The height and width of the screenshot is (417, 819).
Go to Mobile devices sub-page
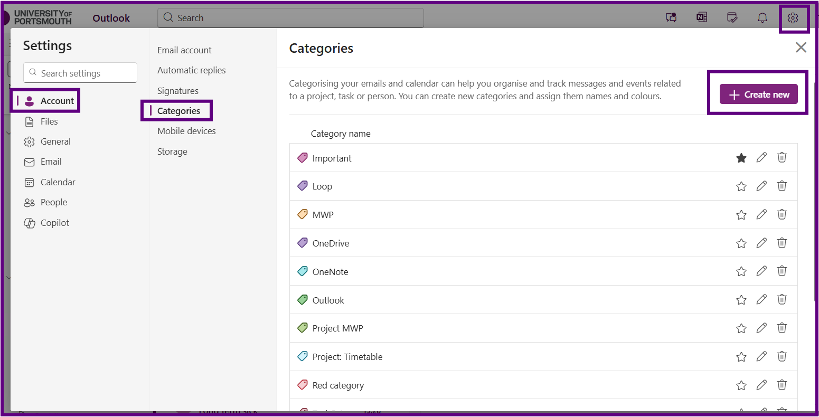pyautogui.click(x=186, y=131)
